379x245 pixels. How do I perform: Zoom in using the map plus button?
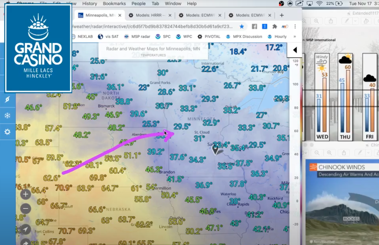tap(25, 194)
